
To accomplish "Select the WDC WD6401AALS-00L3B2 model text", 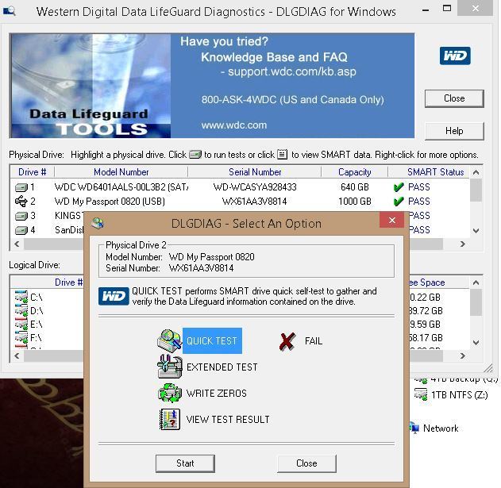I will [x=121, y=187].
